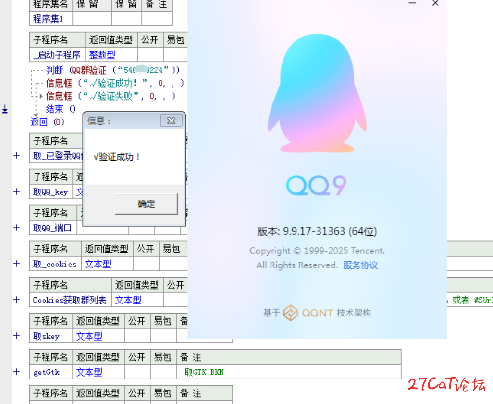Select the 判断 (QQ群验证 code line
This screenshot has height=404, width=493.
click(113, 70)
